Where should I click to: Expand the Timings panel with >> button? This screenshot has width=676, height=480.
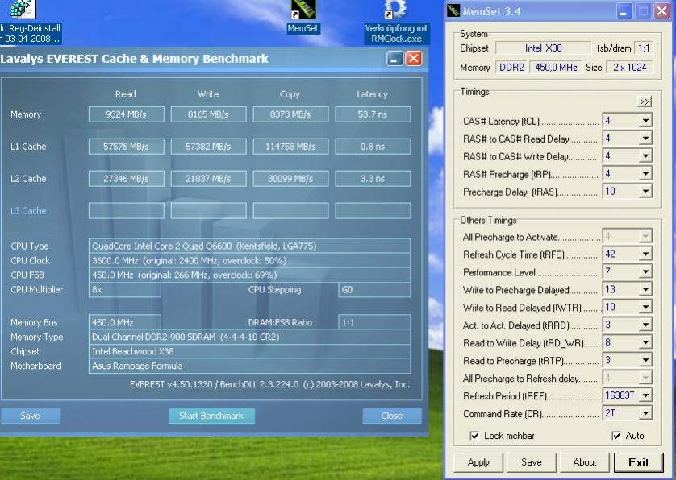pyautogui.click(x=645, y=101)
